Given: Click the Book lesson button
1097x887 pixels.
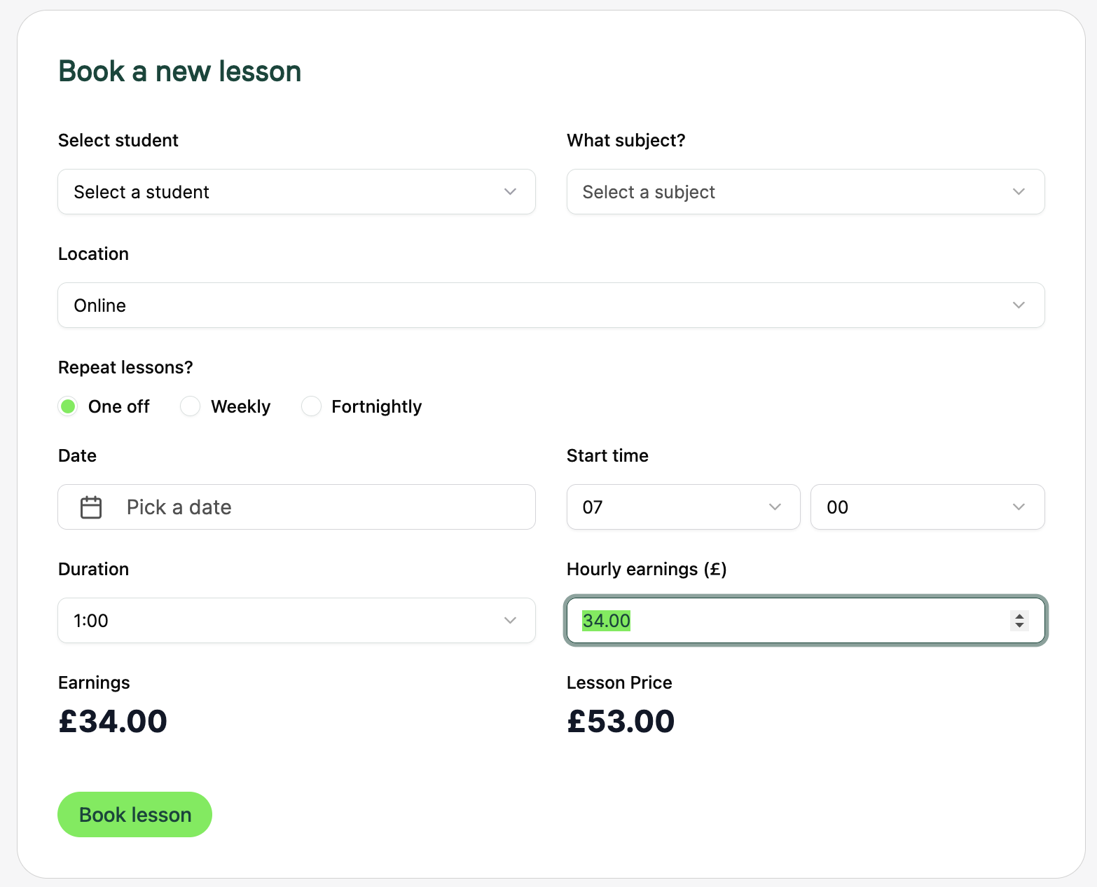Looking at the screenshot, I should (134, 815).
